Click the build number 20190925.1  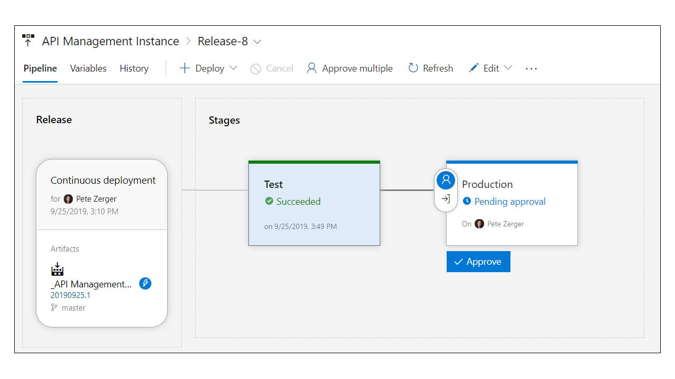point(70,295)
